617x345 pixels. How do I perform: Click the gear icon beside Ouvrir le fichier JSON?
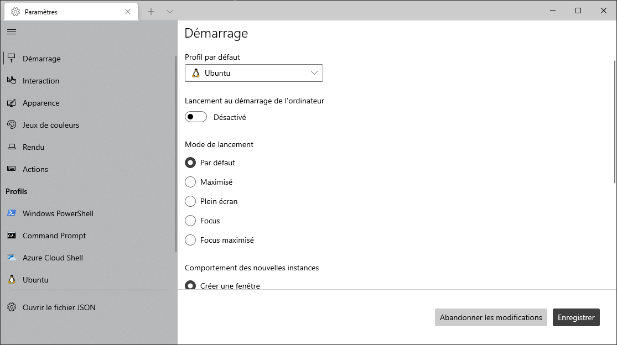coord(12,307)
